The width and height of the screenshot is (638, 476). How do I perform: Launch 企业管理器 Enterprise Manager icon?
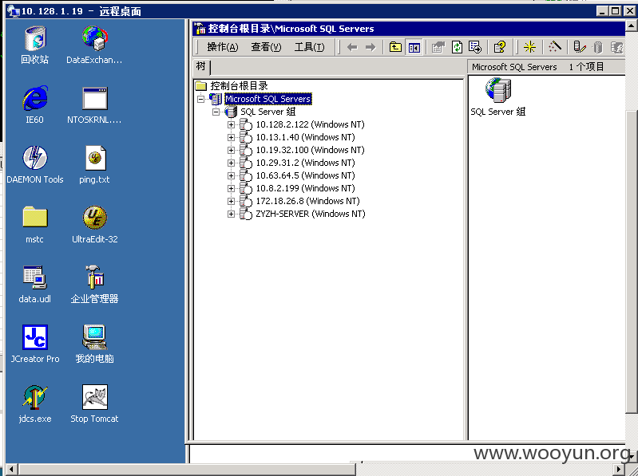(x=95, y=277)
